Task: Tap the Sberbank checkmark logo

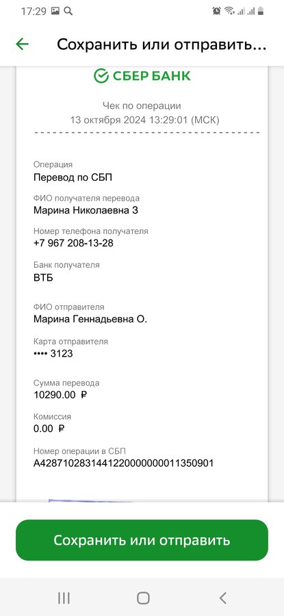Action: pos(101,76)
